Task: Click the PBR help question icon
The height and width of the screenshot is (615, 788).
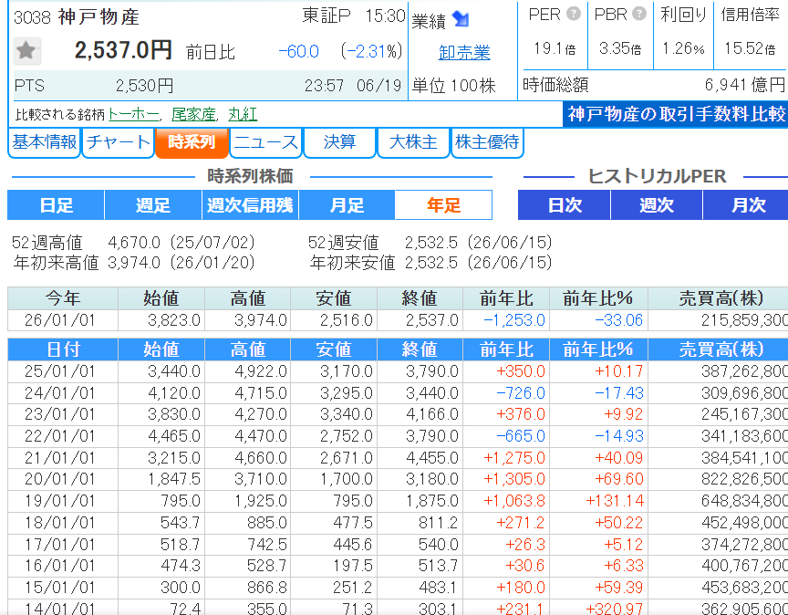Action: tap(638, 14)
